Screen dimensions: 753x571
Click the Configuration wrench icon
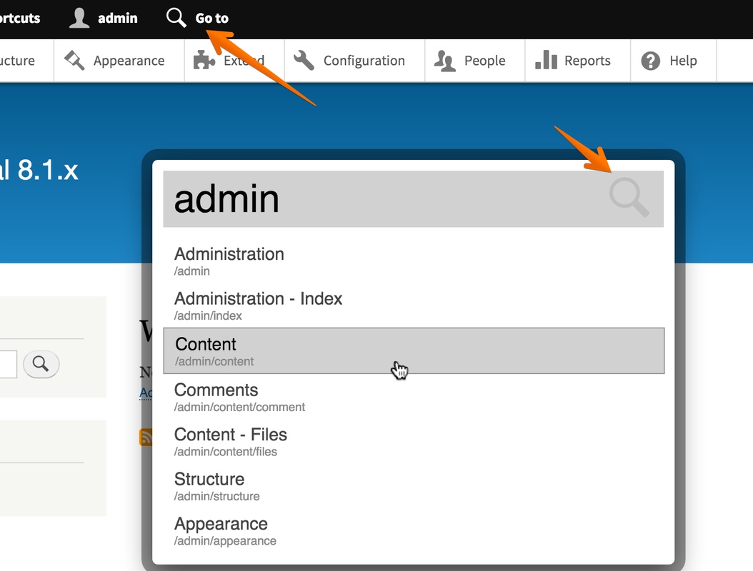[x=304, y=61]
